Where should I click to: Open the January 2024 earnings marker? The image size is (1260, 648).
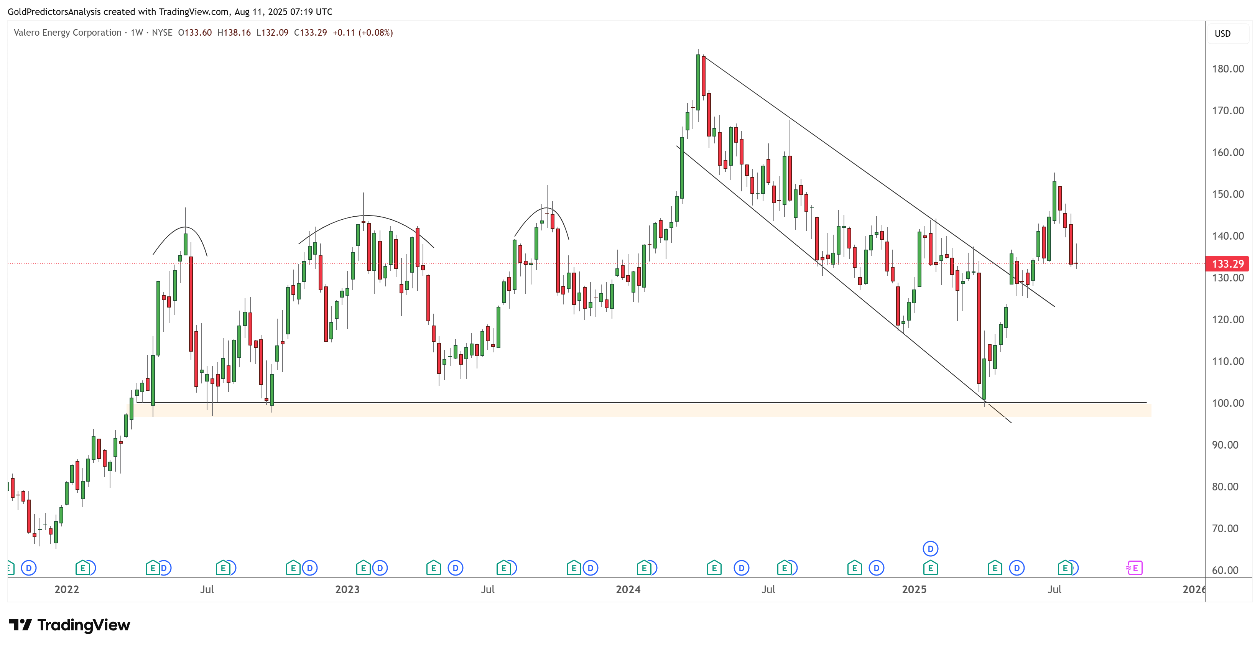tap(644, 568)
